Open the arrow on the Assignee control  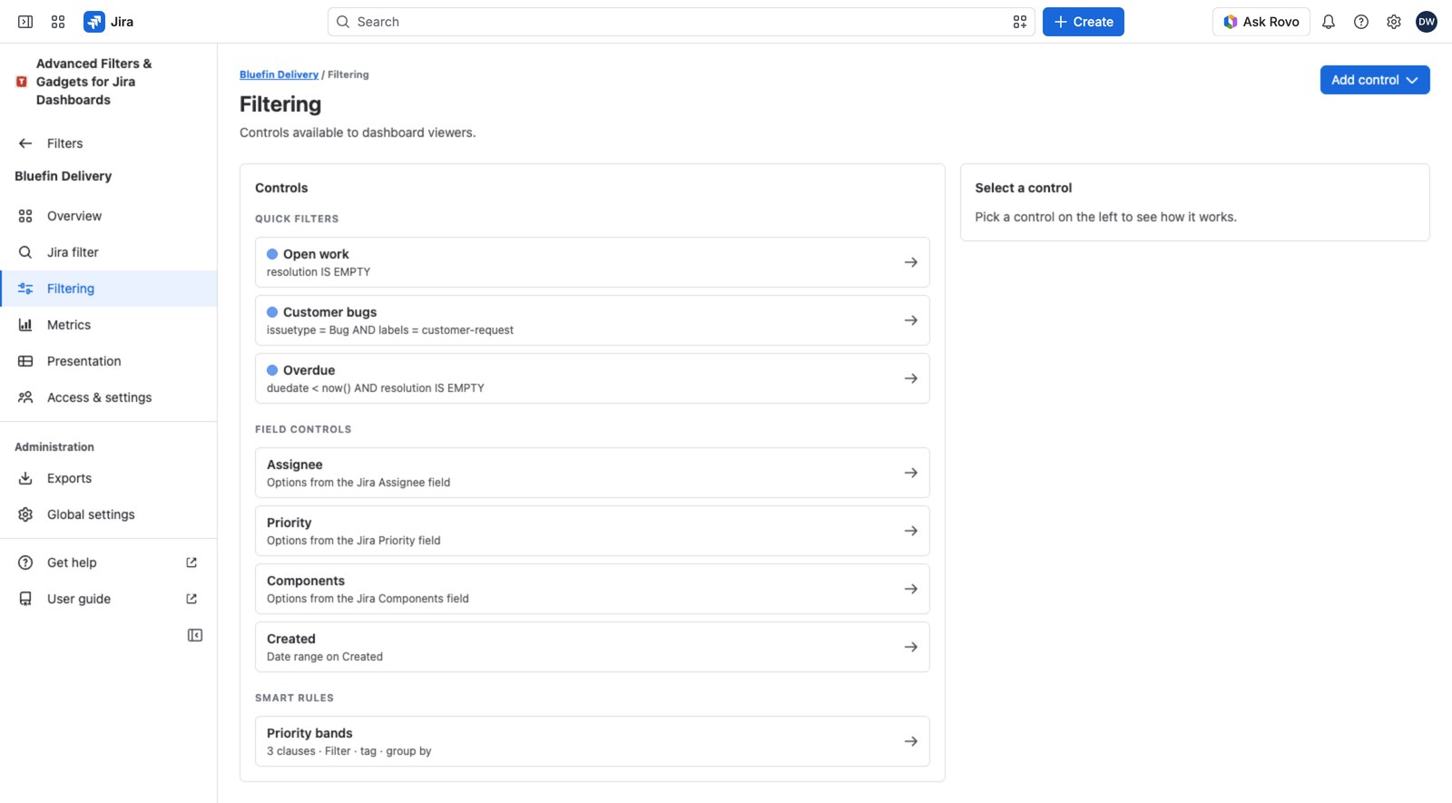coord(911,473)
